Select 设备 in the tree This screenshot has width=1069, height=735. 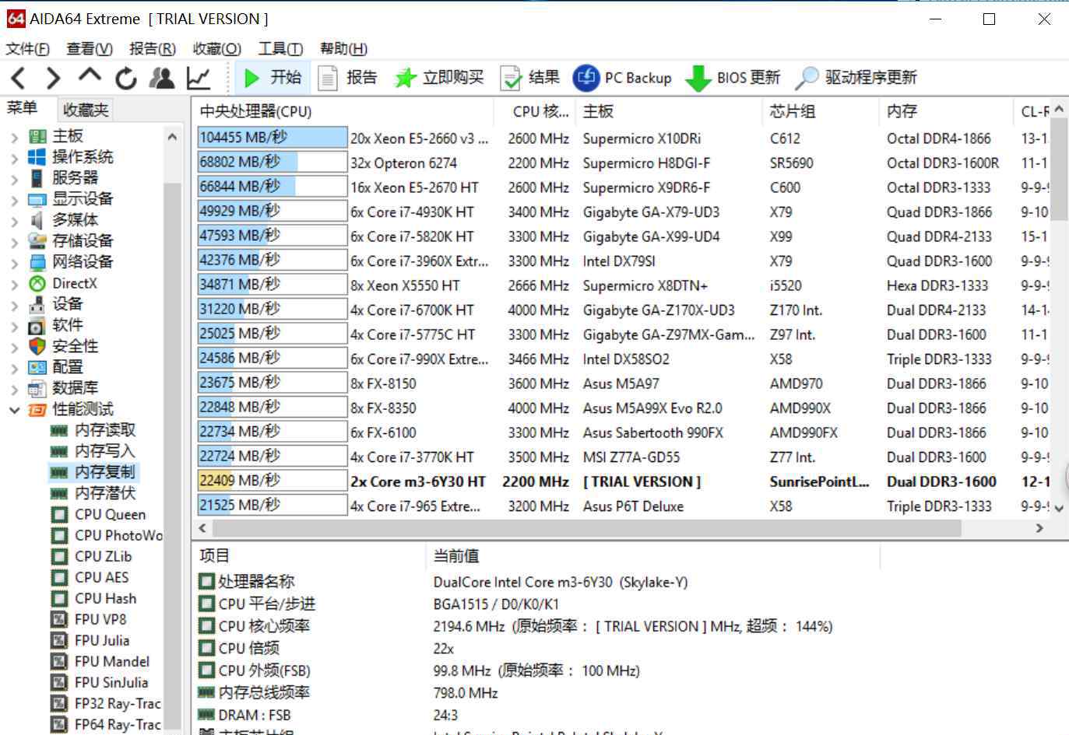pos(67,304)
